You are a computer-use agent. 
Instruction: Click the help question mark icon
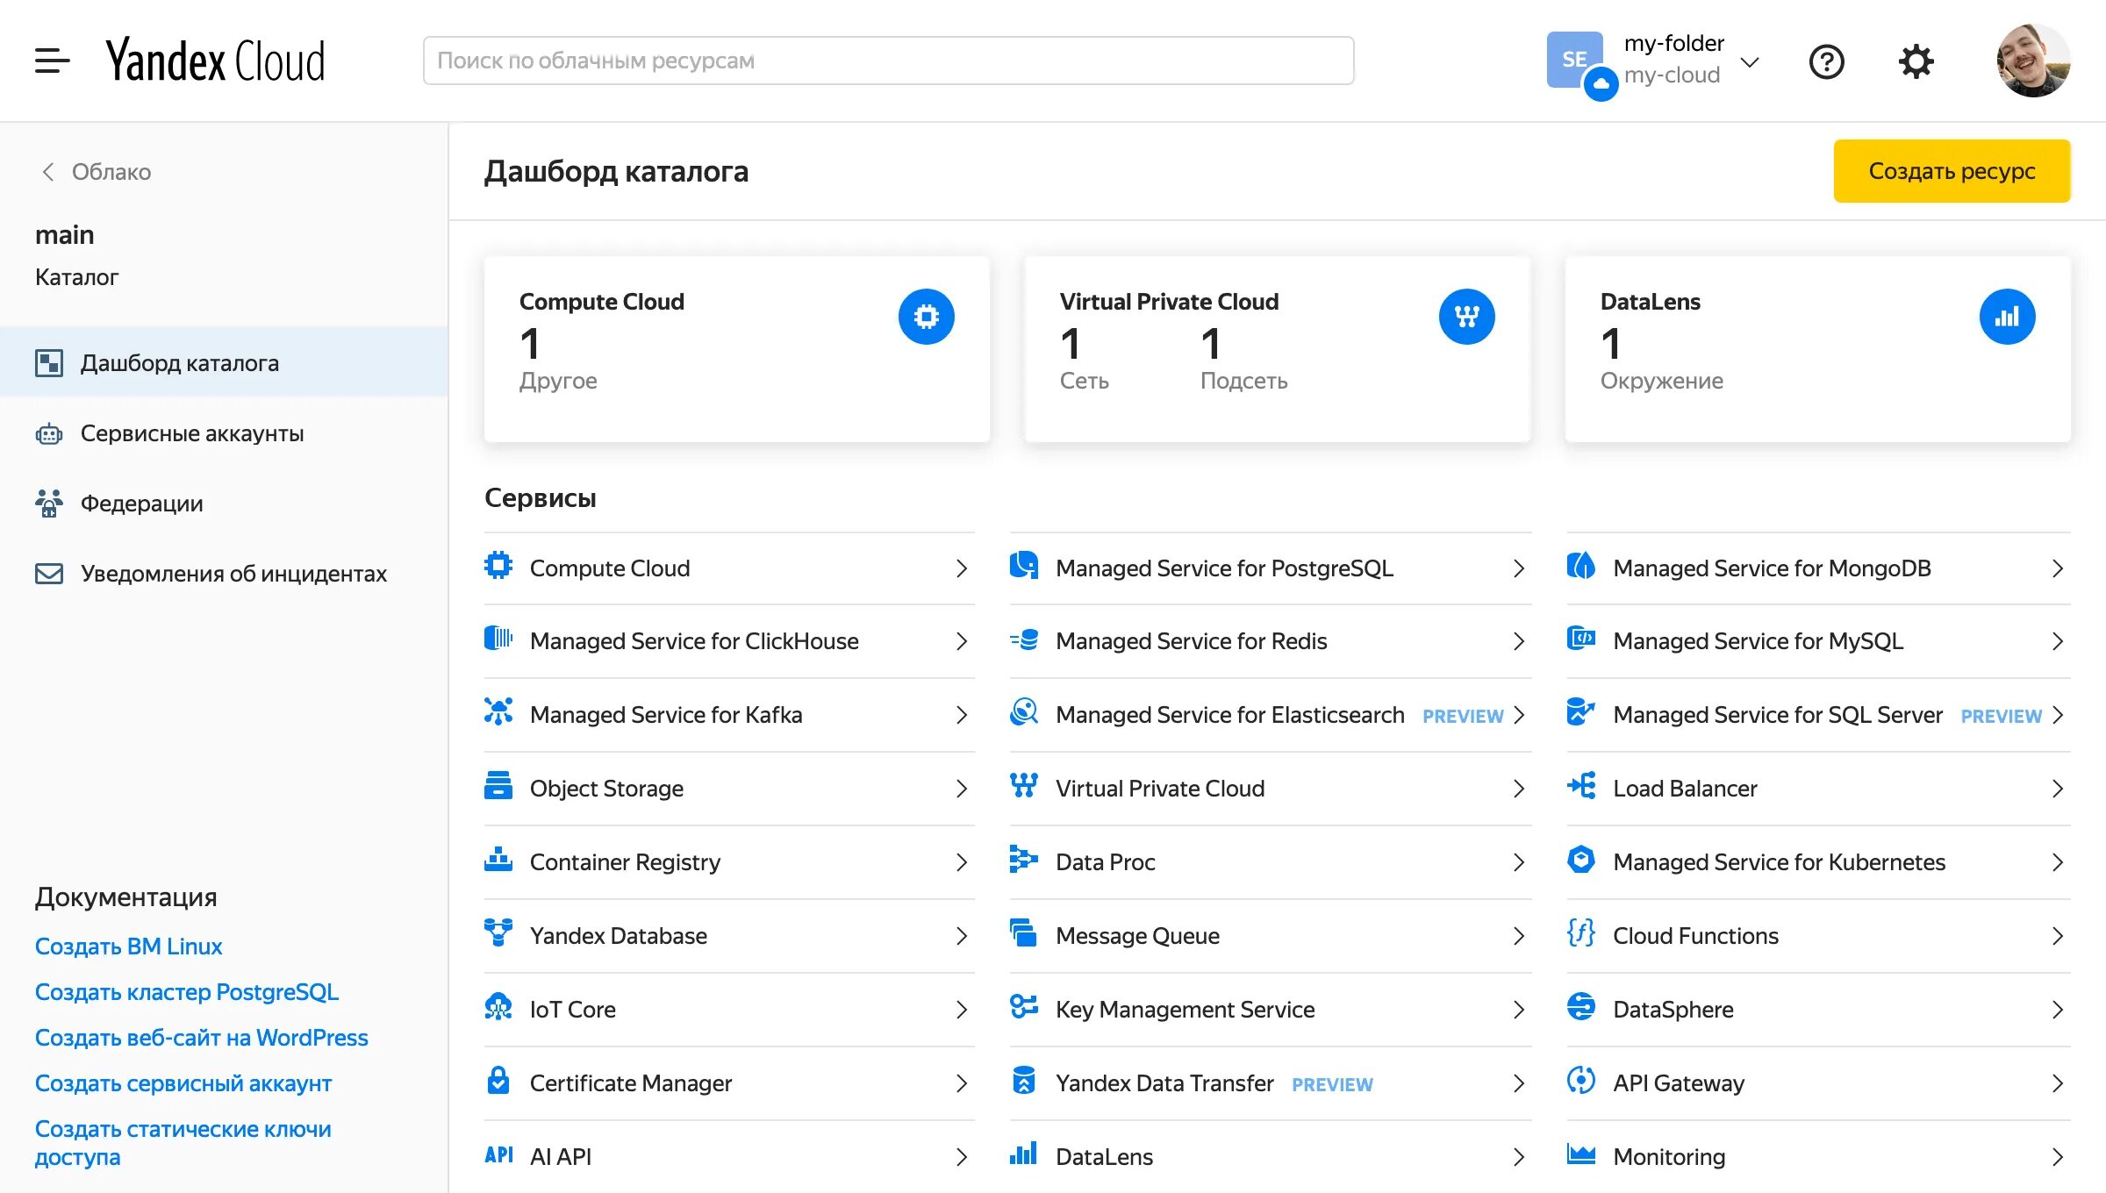tap(1827, 61)
